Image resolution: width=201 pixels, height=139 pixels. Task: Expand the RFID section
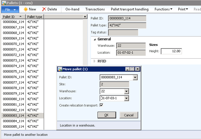point(95,61)
